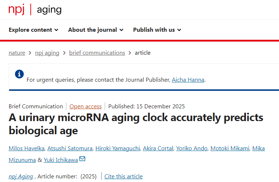
Task: Click author Yoriko Ando name
Action: pos(192,148)
